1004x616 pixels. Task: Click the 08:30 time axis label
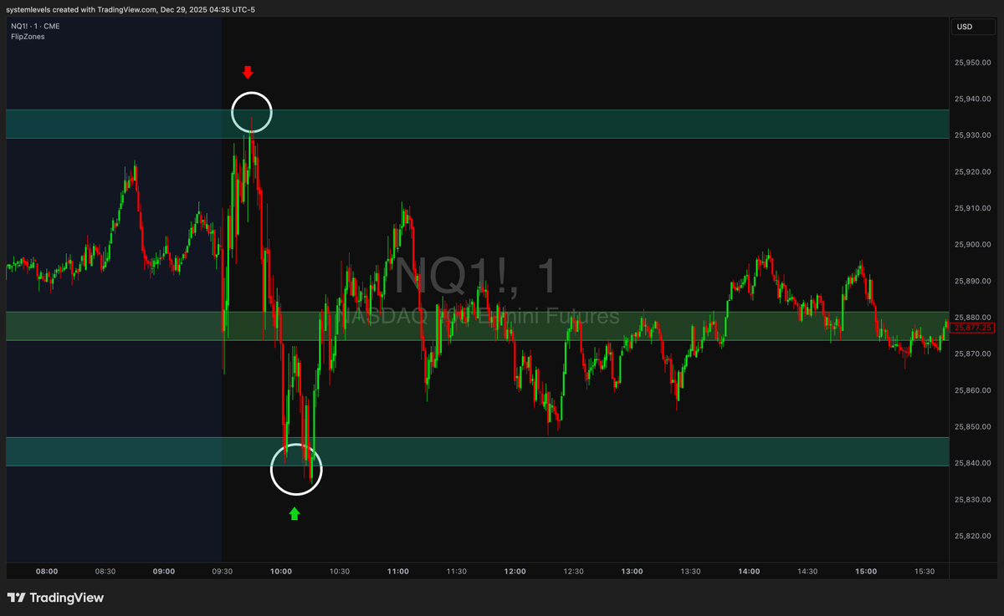coord(105,572)
